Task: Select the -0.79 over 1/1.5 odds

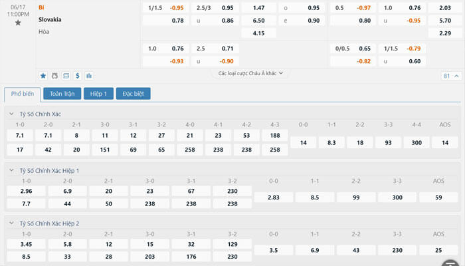Action: pos(402,49)
